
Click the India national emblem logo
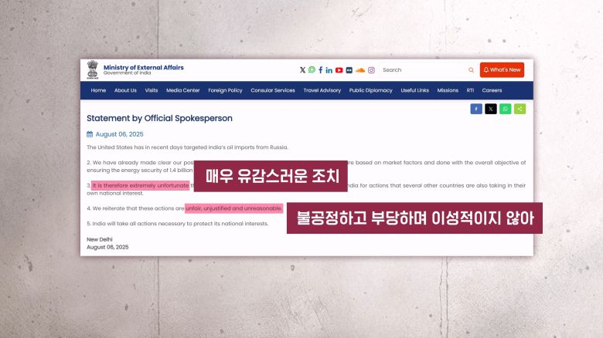93,69
